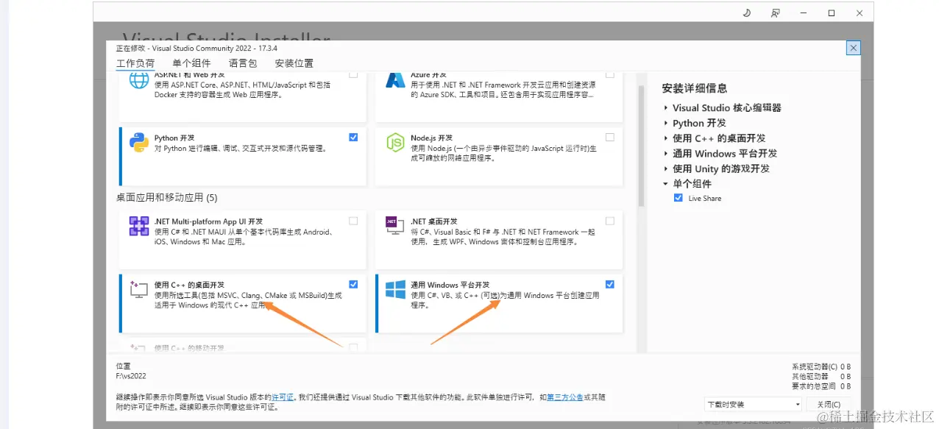Close the modify dialog with the X
939x429 pixels.
pyautogui.click(x=853, y=48)
